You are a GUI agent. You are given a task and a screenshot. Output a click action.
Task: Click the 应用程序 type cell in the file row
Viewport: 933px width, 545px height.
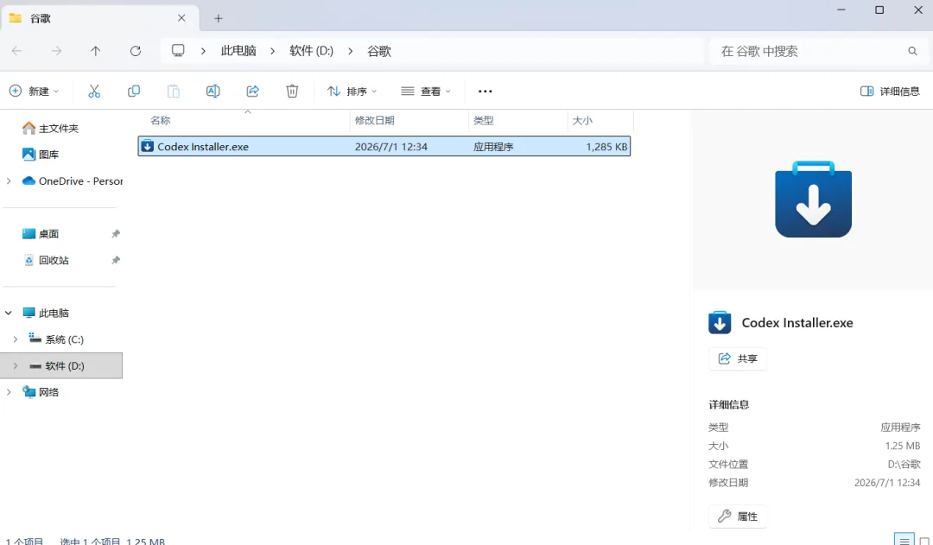pyautogui.click(x=493, y=146)
